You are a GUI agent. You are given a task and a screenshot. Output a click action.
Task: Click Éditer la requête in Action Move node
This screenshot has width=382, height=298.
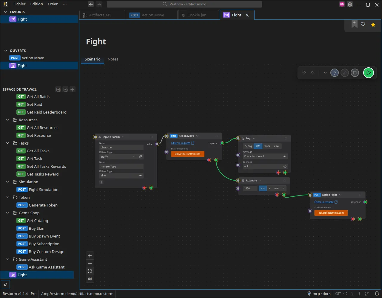(183, 143)
